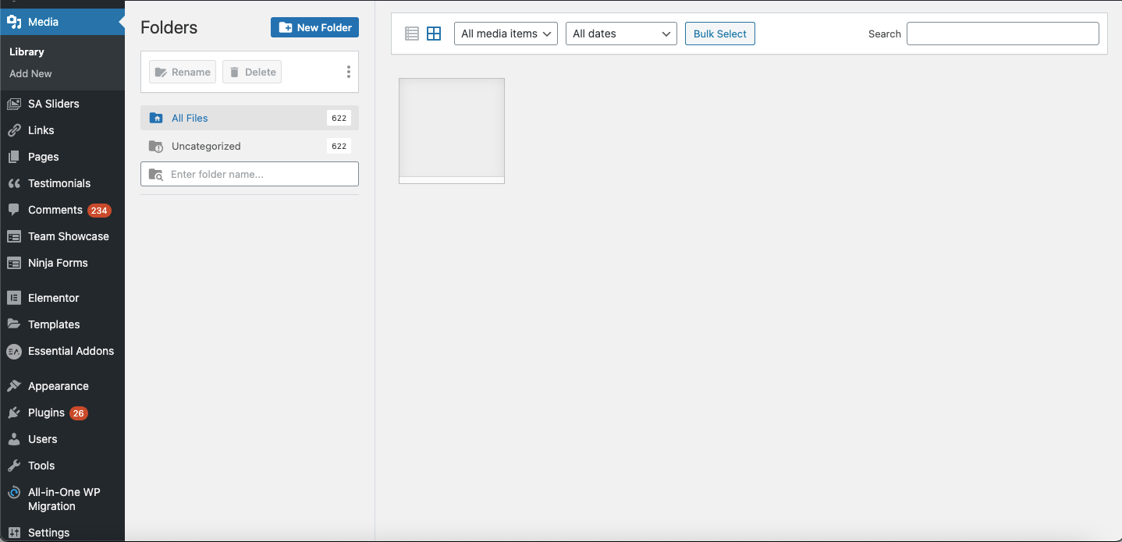Switch media library to grid view
This screenshot has width=1122, height=542.
coord(434,33)
